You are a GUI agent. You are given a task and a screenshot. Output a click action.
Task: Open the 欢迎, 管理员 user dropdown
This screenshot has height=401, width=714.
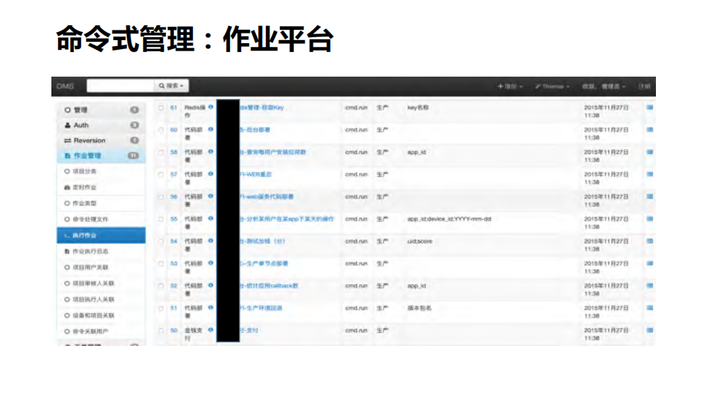coord(604,86)
